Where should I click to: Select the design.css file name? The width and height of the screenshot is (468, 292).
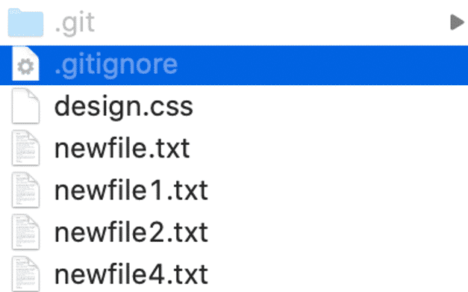pyautogui.click(x=124, y=108)
